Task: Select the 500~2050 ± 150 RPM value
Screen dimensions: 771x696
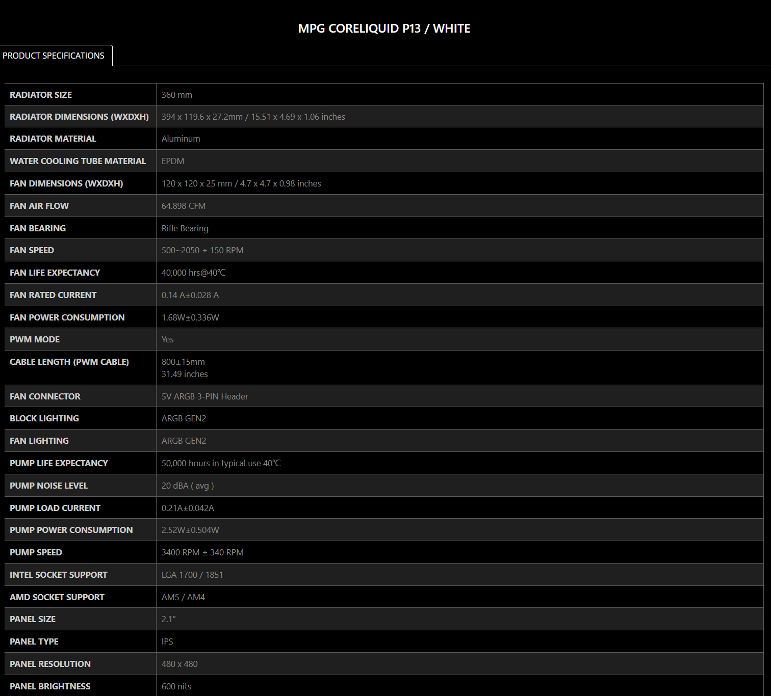Action: tap(202, 250)
